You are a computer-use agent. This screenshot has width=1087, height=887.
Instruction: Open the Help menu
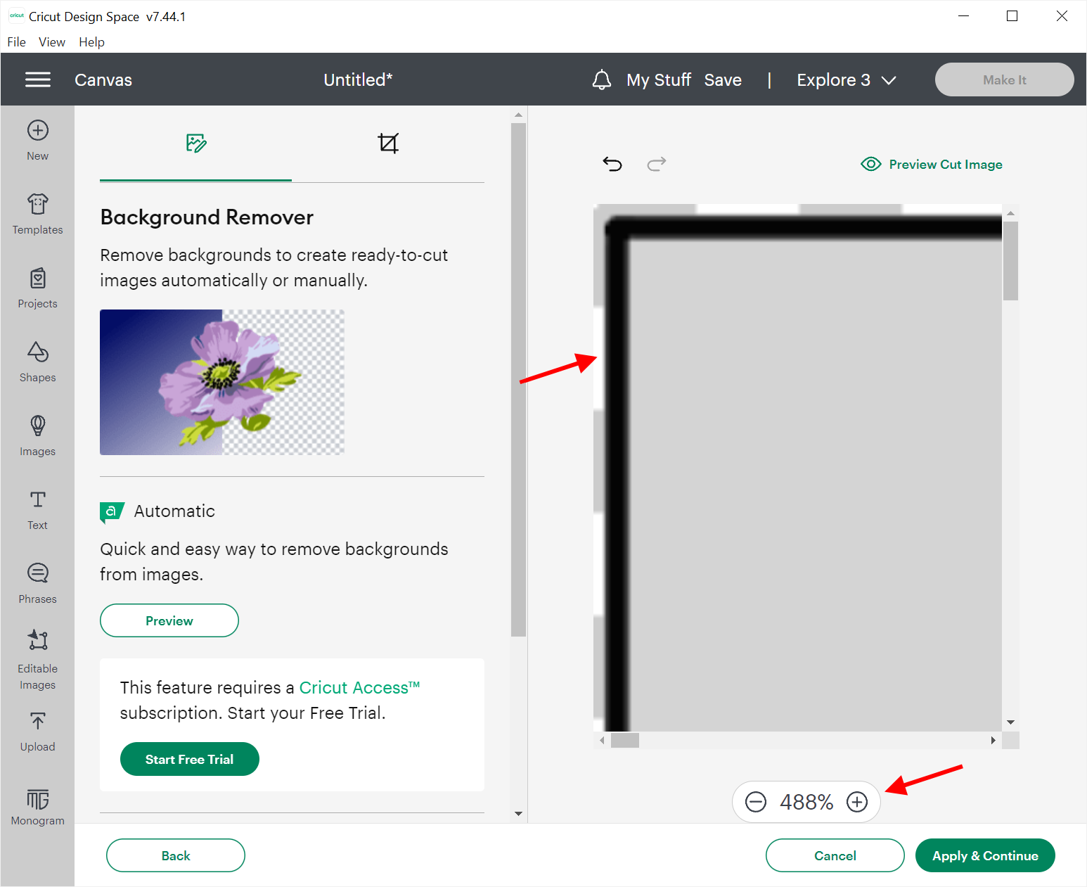91,42
